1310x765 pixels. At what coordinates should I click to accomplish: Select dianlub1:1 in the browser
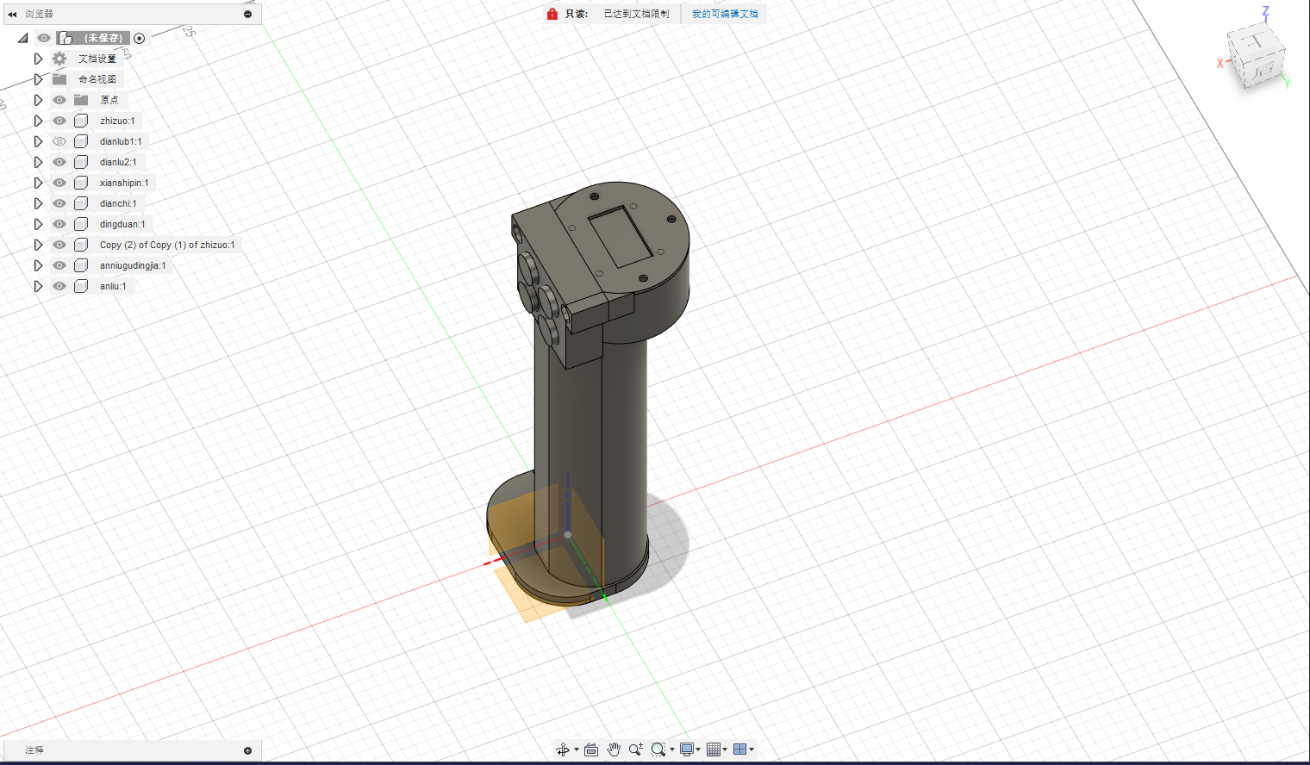121,141
